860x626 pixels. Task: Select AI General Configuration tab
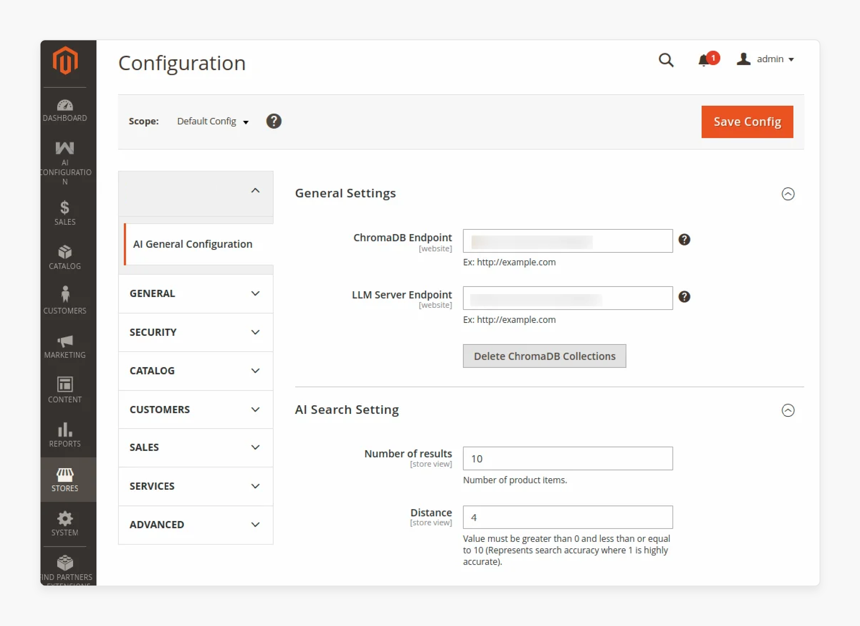(x=199, y=244)
